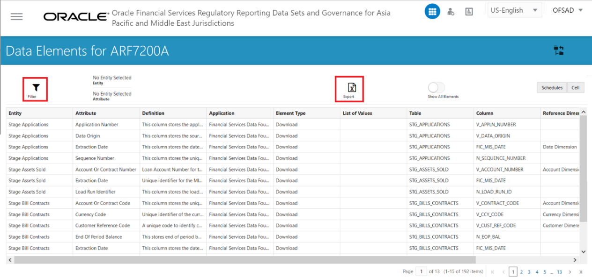Image resolution: width=592 pixels, height=277 pixels.
Task: Open the administration user icon
Action: 451,12
